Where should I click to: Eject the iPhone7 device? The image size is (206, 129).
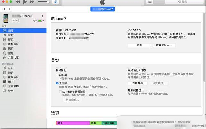pos(42,16)
